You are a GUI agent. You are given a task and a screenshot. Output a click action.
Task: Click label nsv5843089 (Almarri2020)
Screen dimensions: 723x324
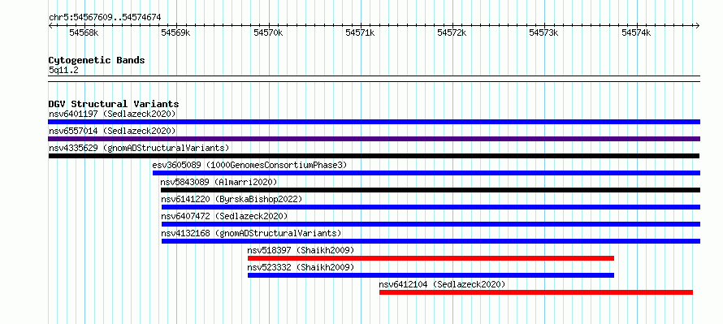[219, 182]
